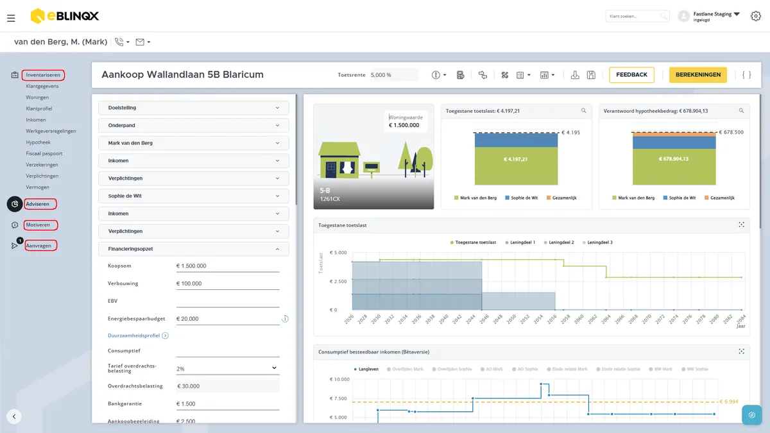The image size is (770, 433).
Task: Click the BEREKENINGEN button
Action: tap(698, 75)
